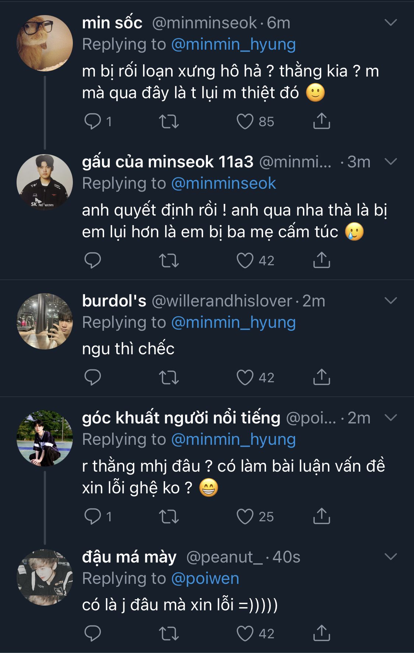Viewport: 414px width, 653px height.
Task: Share đậu má mày's tweet
Action: pyautogui.click(x=322, y=634)
